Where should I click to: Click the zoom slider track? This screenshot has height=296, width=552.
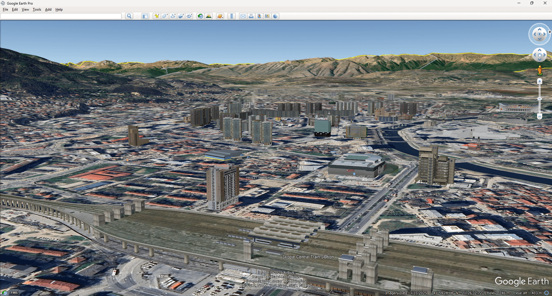coord(539,102)
